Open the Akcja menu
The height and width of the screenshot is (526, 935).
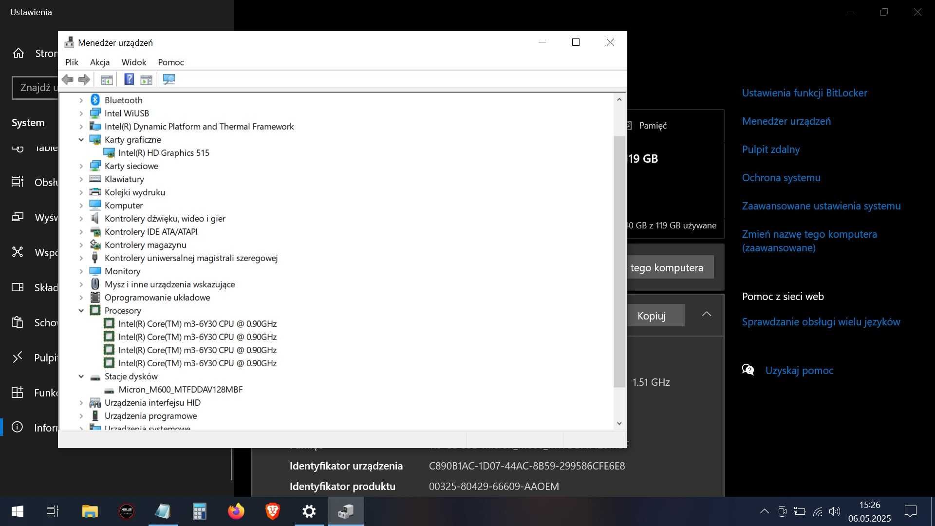click(x=100, y=62)
